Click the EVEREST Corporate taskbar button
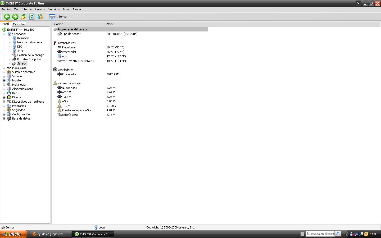 (x=93, y=234)
